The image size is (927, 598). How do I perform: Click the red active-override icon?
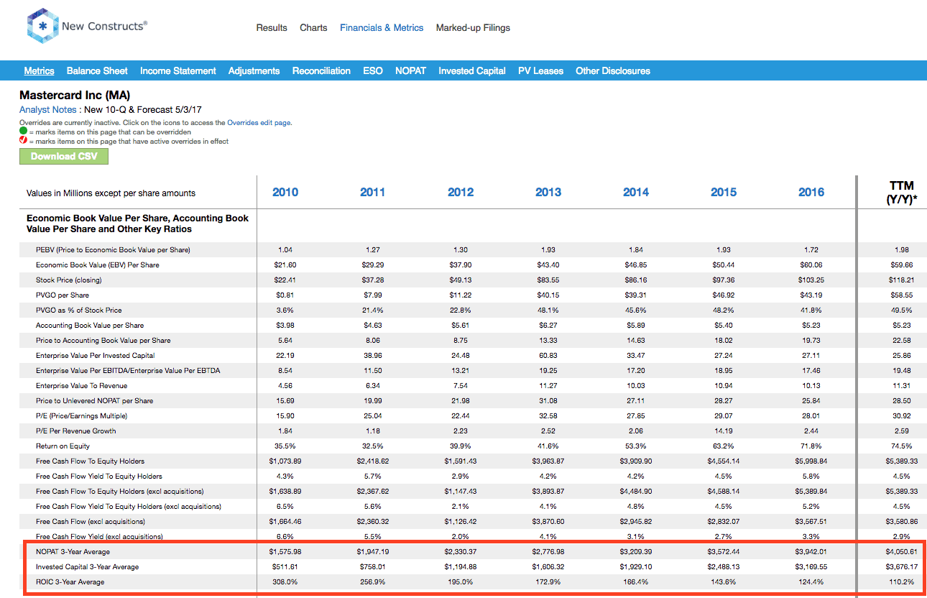[23, 141]
